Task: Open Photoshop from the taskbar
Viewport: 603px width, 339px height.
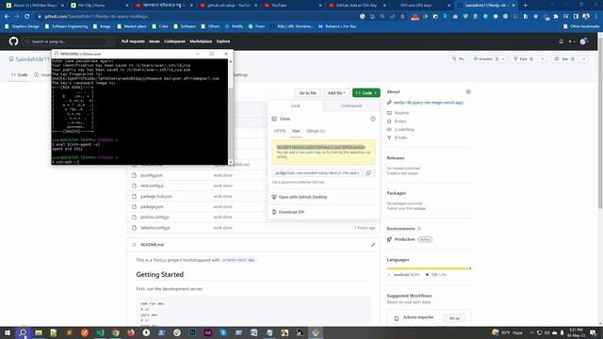Action: coord(192,332)
